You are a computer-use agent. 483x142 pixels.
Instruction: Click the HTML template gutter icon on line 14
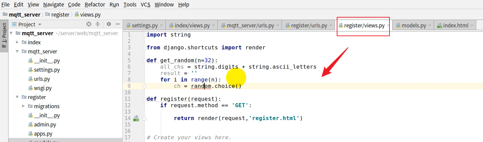135,118
